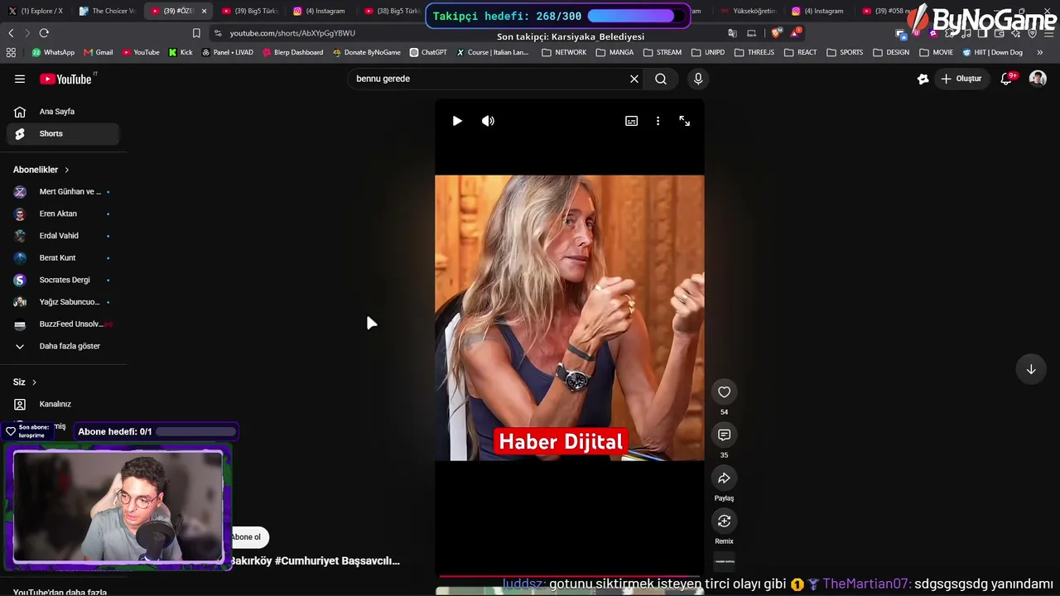Go back in the browser
The width and height of the screenshot is (1060, 596).
(11, 33)
